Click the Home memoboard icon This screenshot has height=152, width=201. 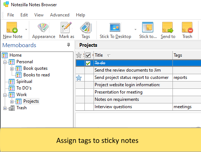[x=5, y=56]
